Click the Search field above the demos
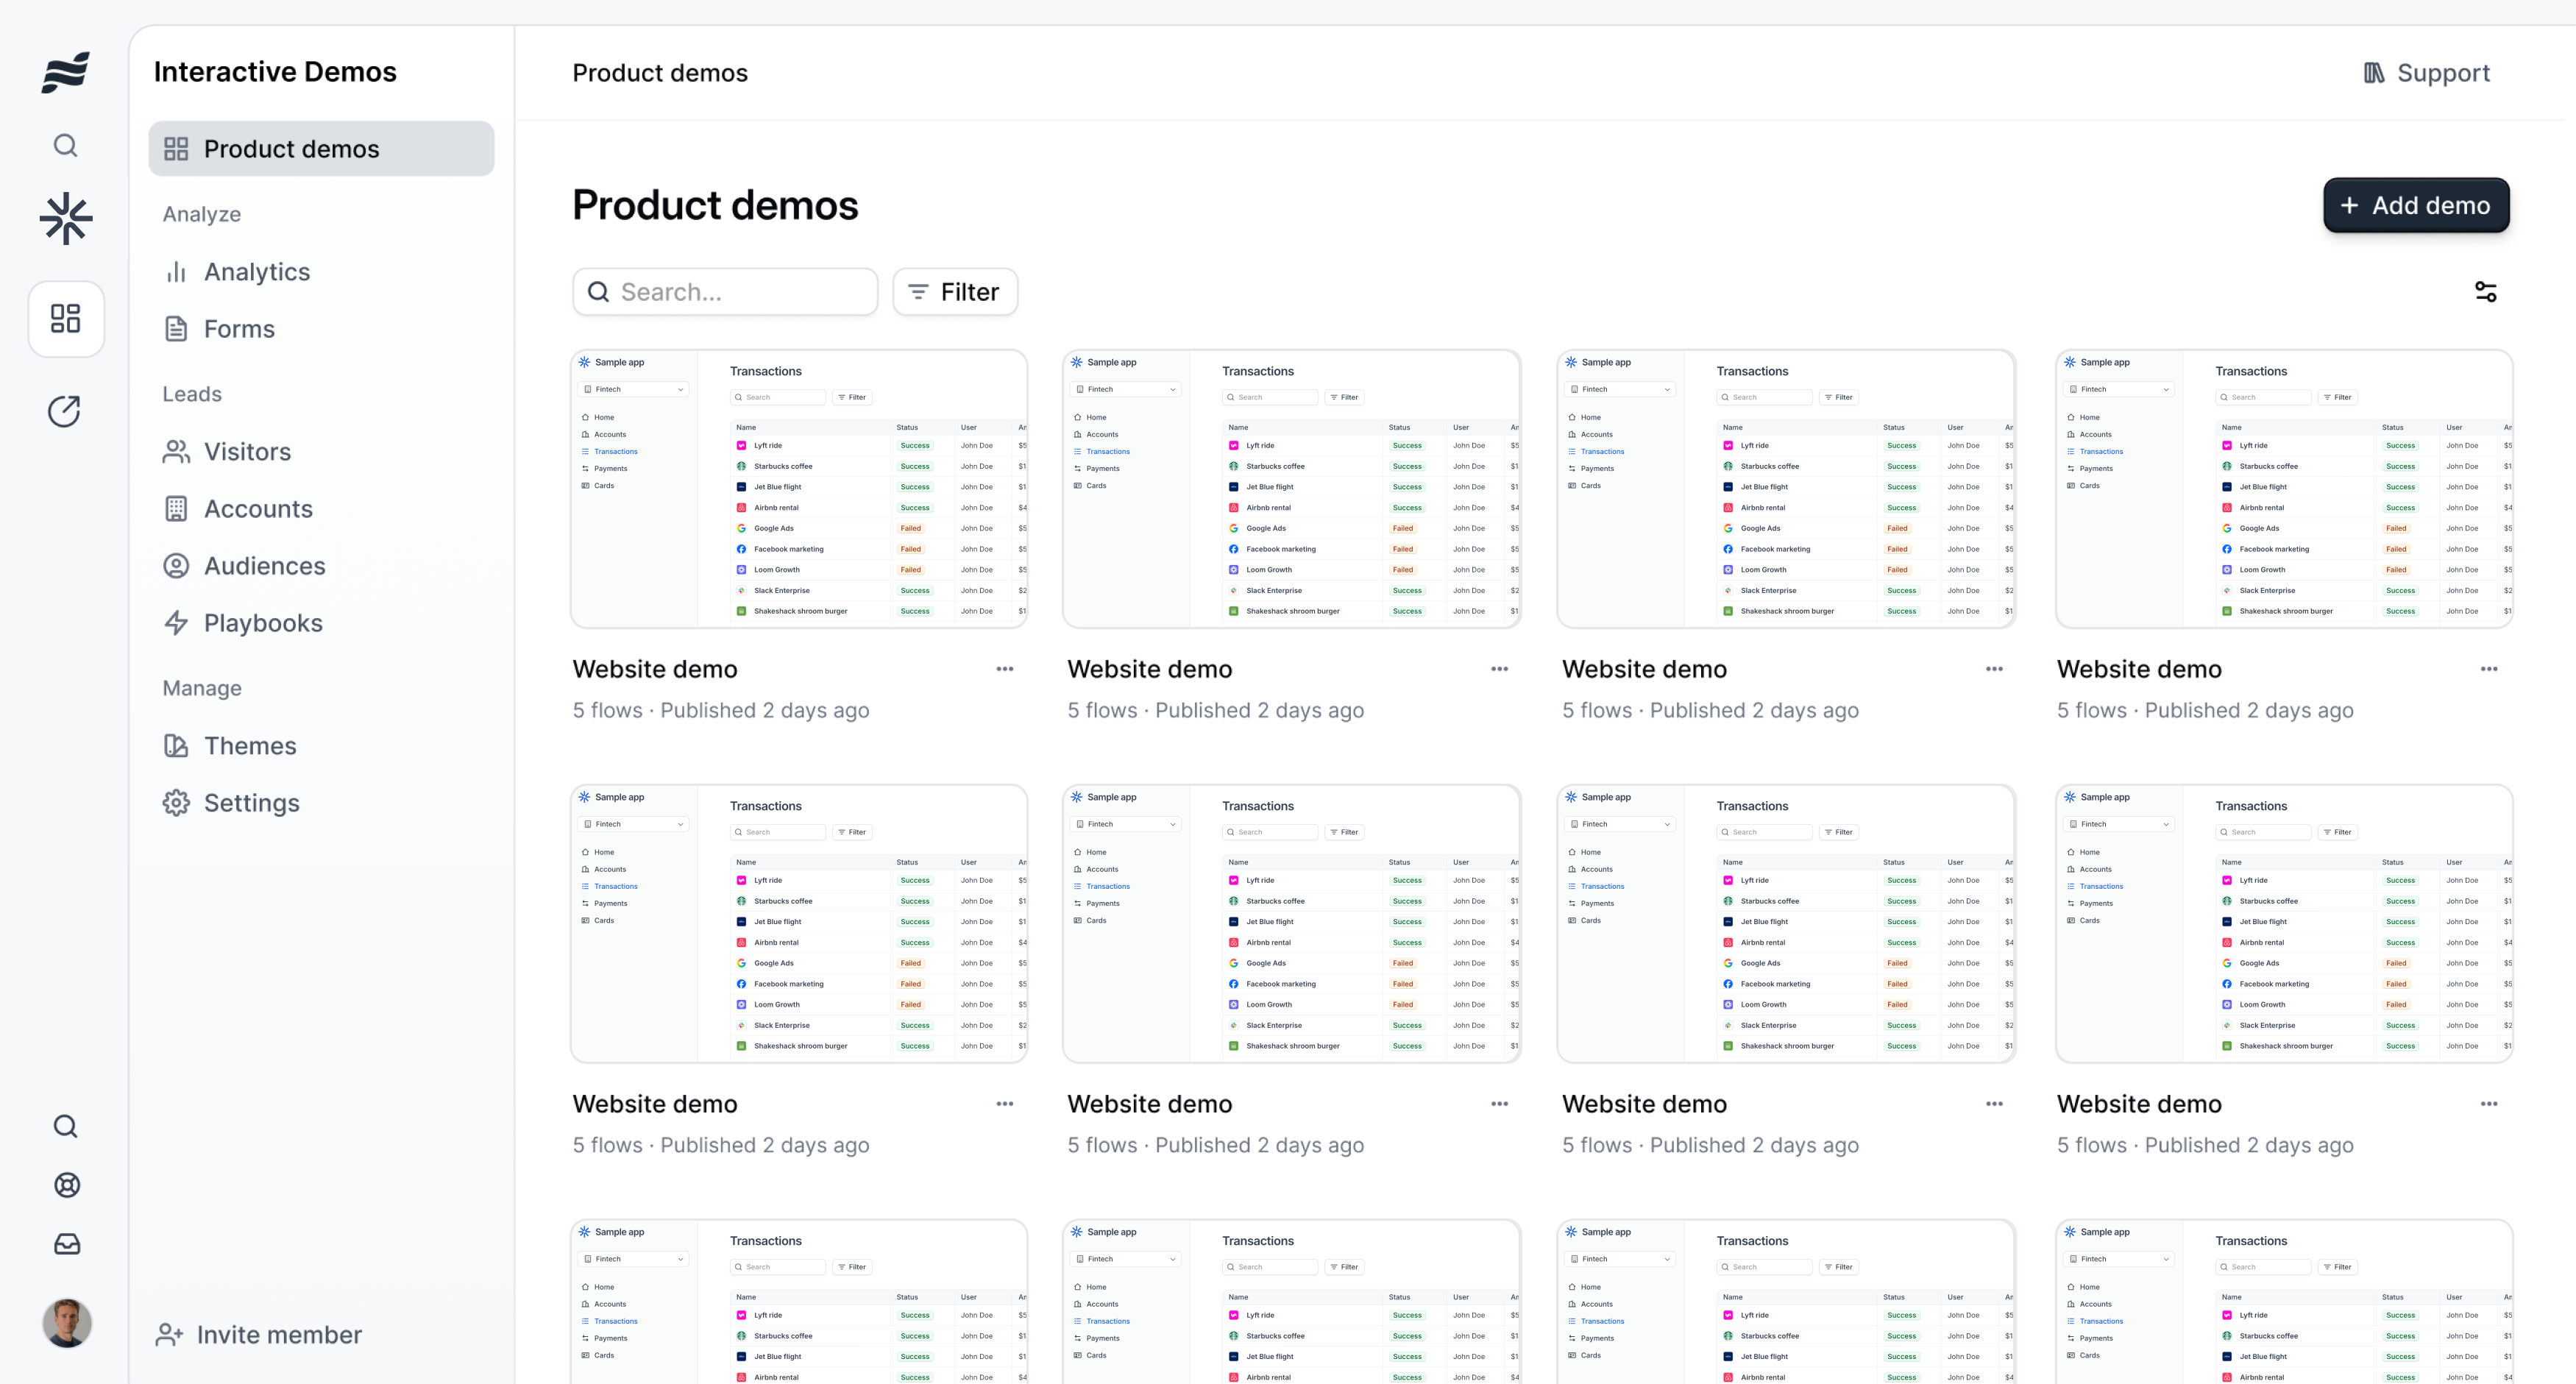This screenshot has width=2576, height=1384. pos(725,291)
